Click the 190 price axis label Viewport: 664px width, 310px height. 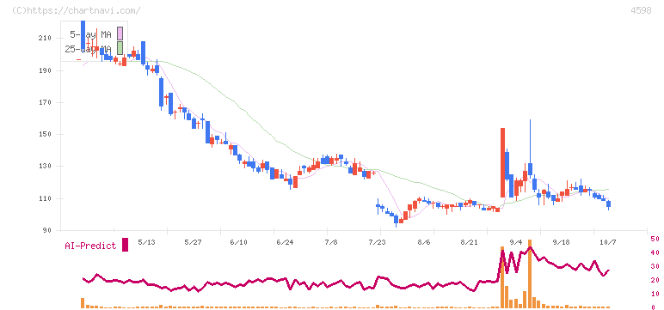pos(45,70)
